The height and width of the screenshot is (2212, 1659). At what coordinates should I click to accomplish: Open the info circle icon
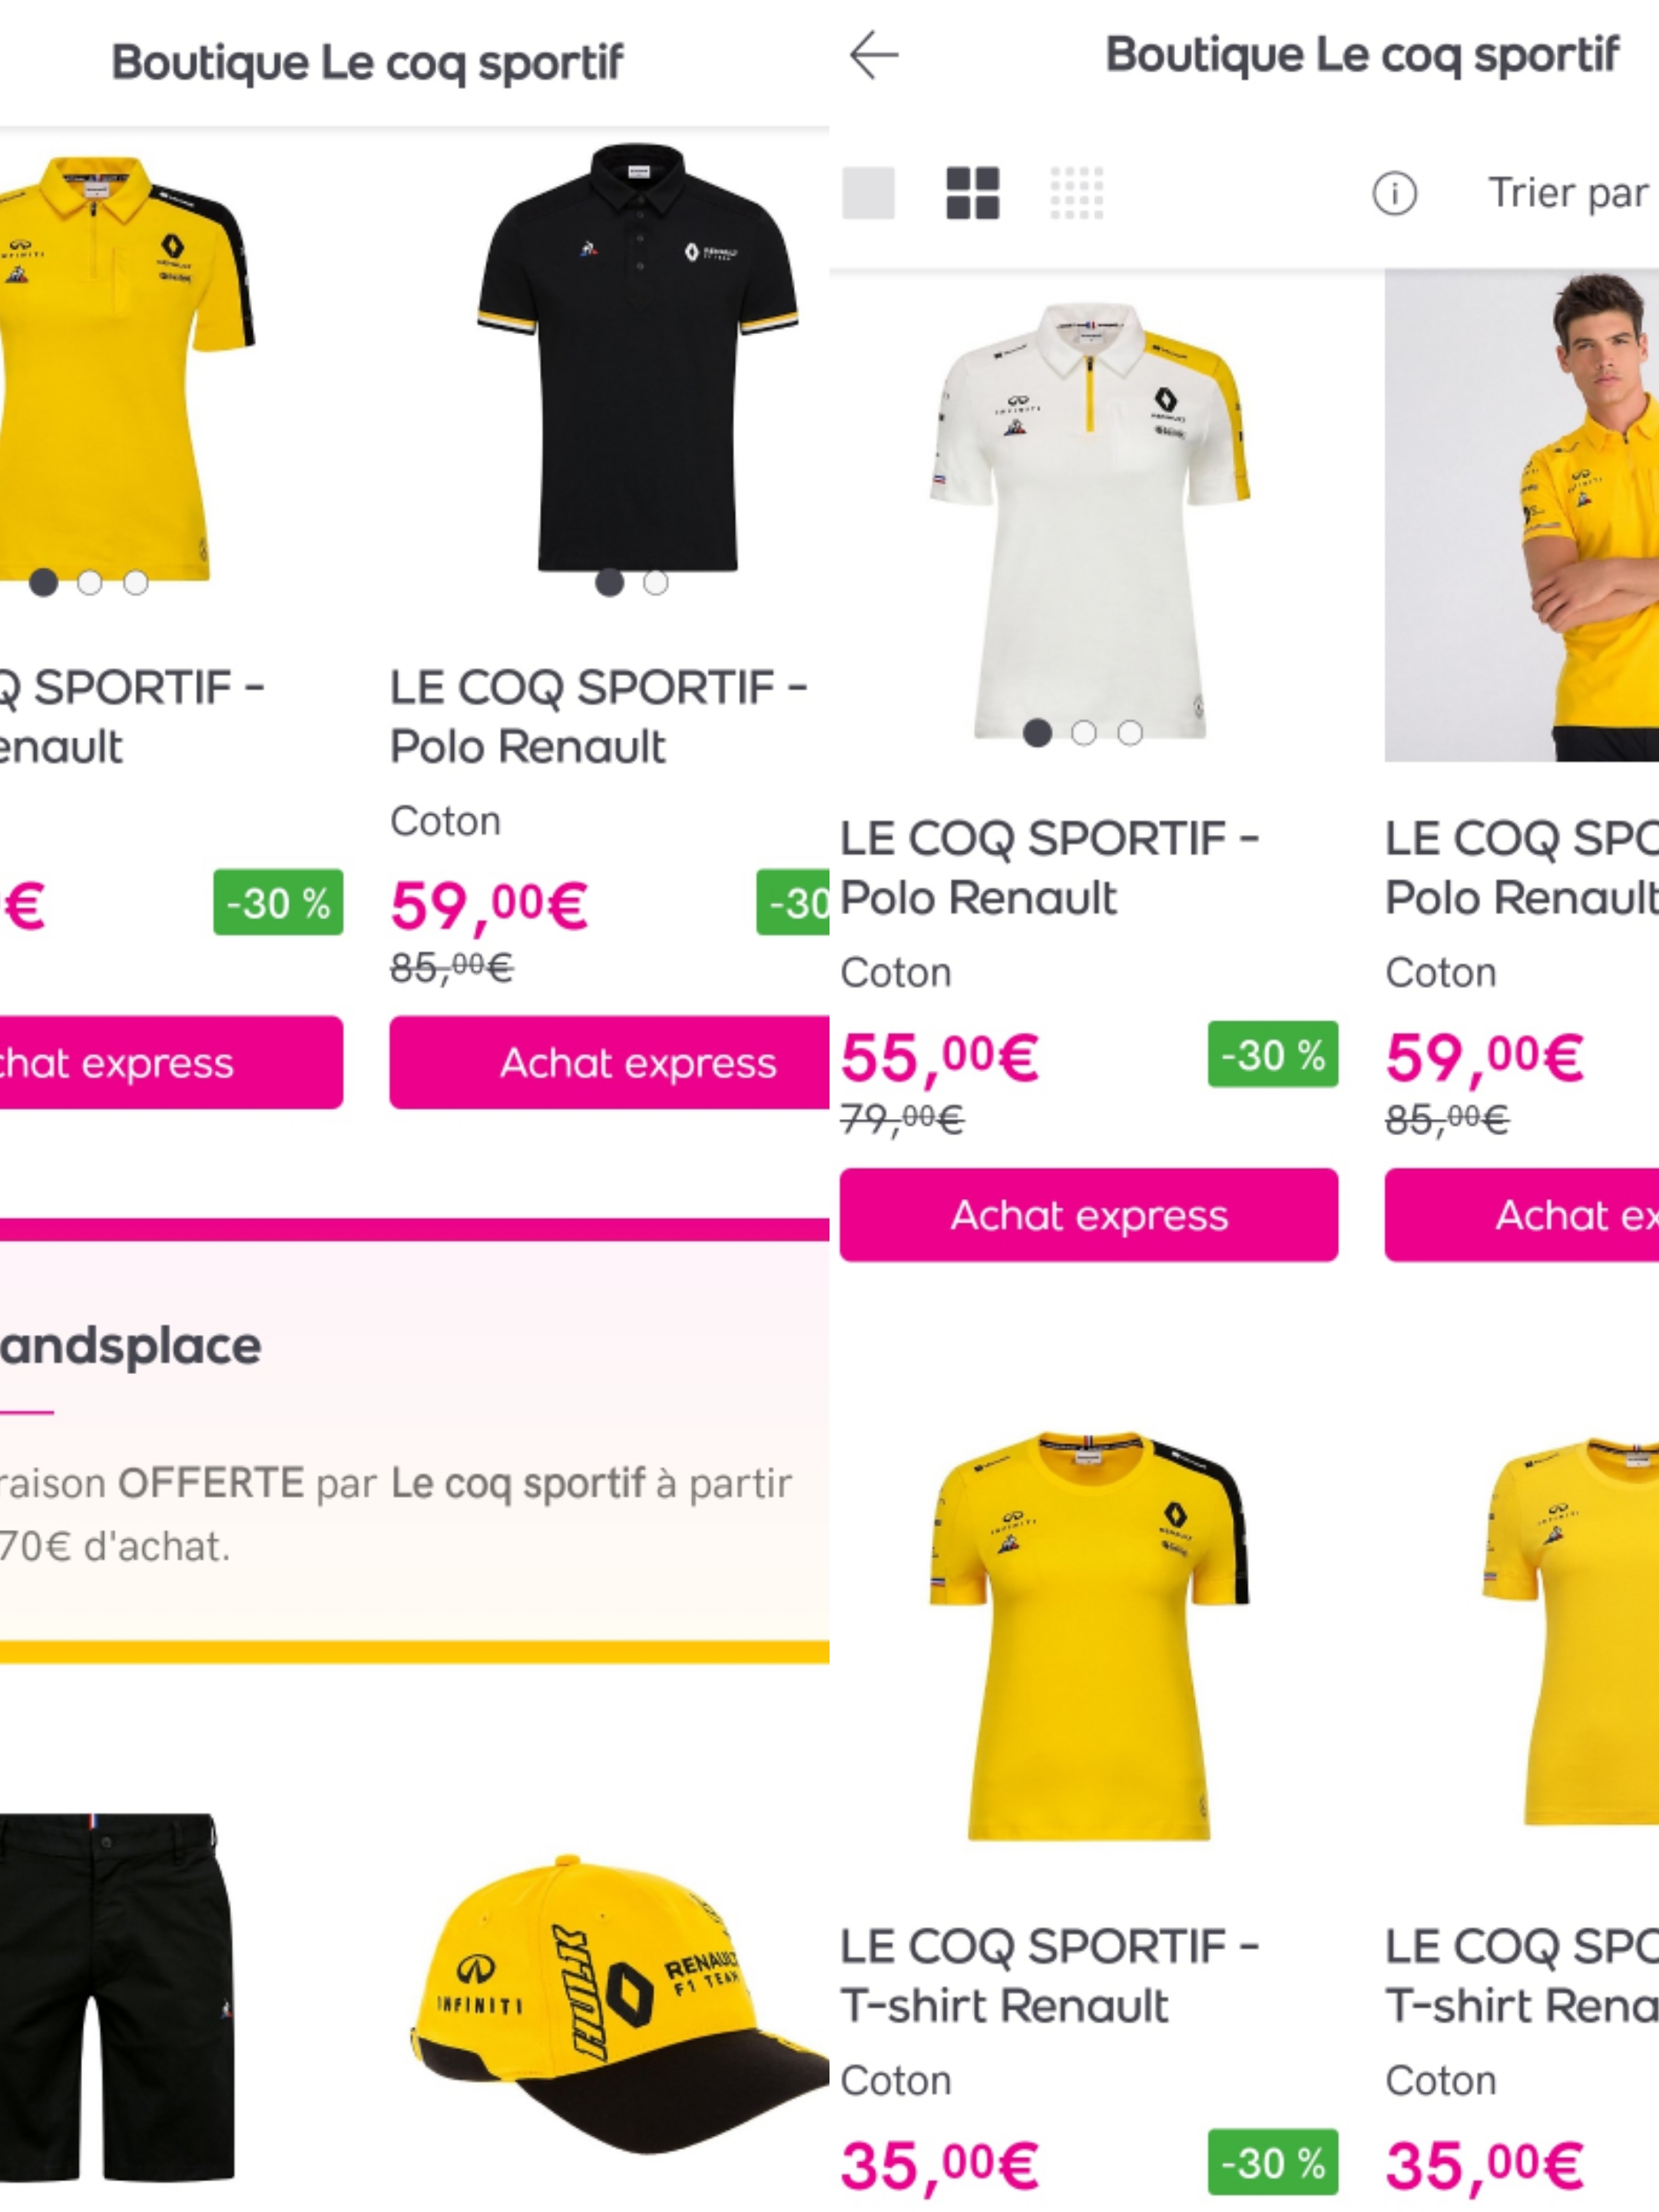pos(1394,193)
